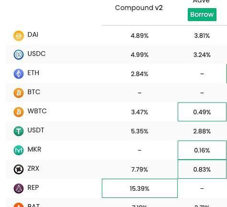
Task: Click the 4.99% USDC Compound rate
Action: pyautogui.click(x=139, y=55)
